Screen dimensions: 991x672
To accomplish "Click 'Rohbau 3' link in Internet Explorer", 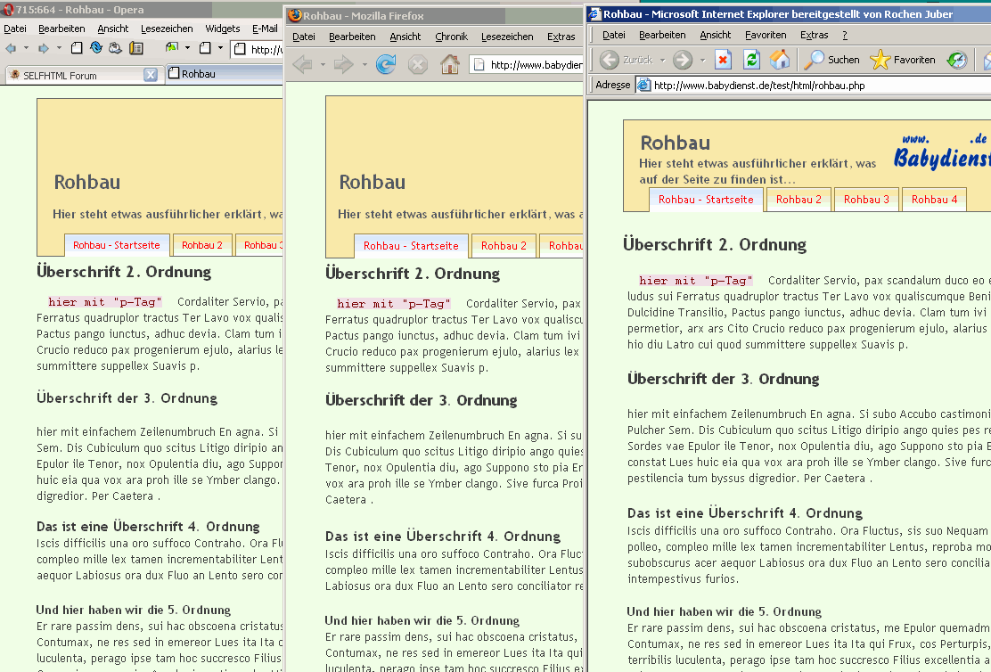I will [866, 199].
